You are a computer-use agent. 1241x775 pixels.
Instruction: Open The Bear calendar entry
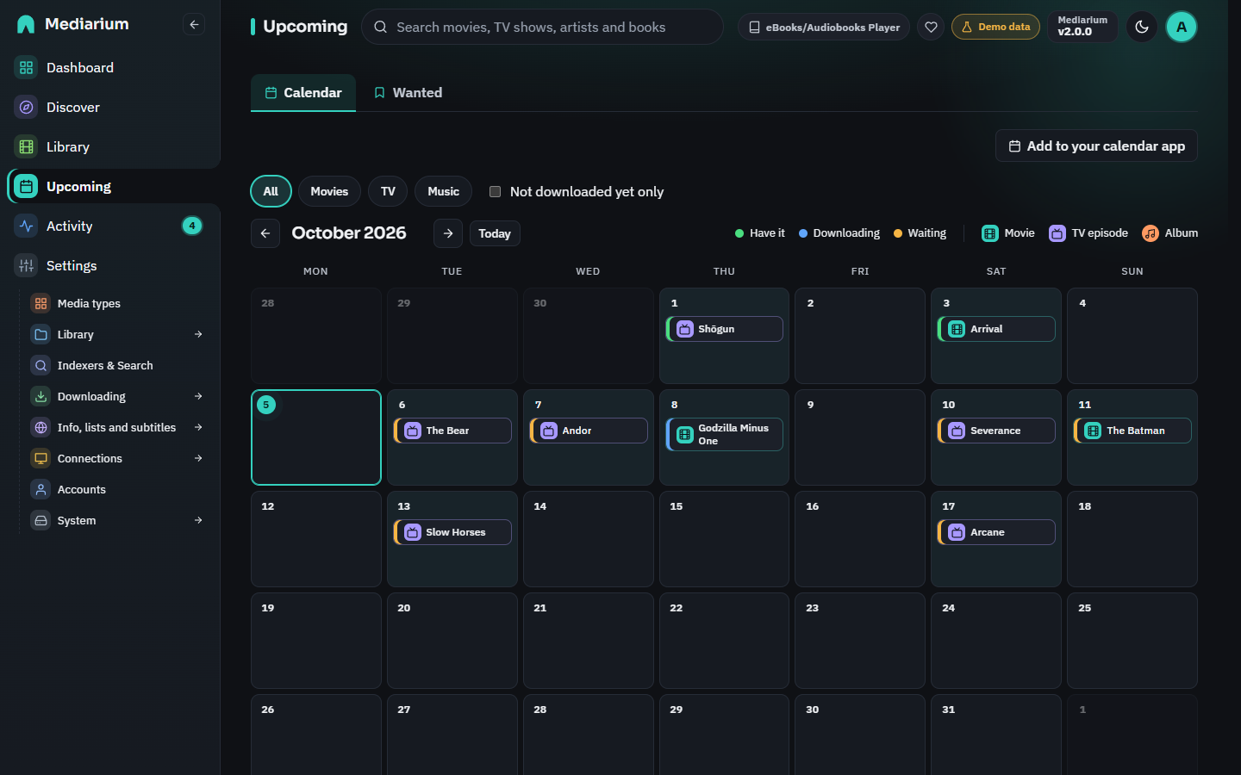pyautogui.click(x=452, y=431)
